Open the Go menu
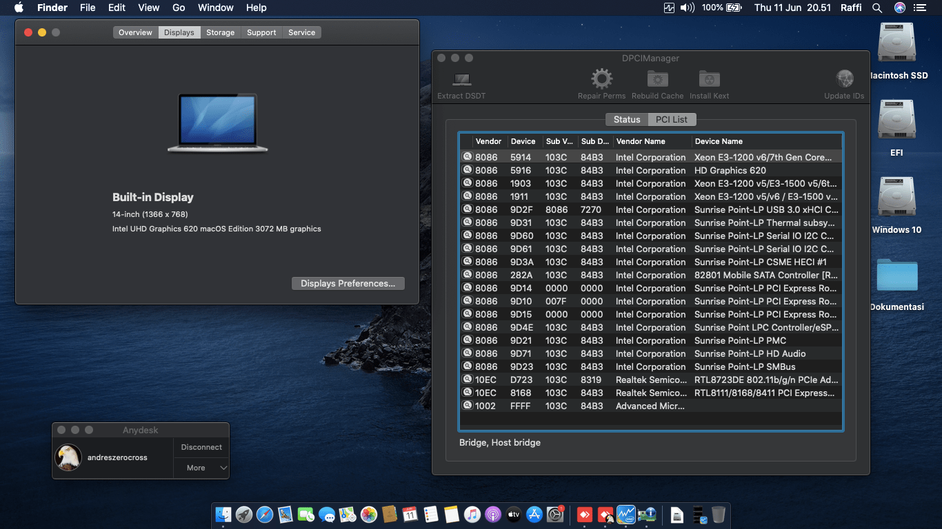The width and height of the screenshot is (942, 529). 179,8
